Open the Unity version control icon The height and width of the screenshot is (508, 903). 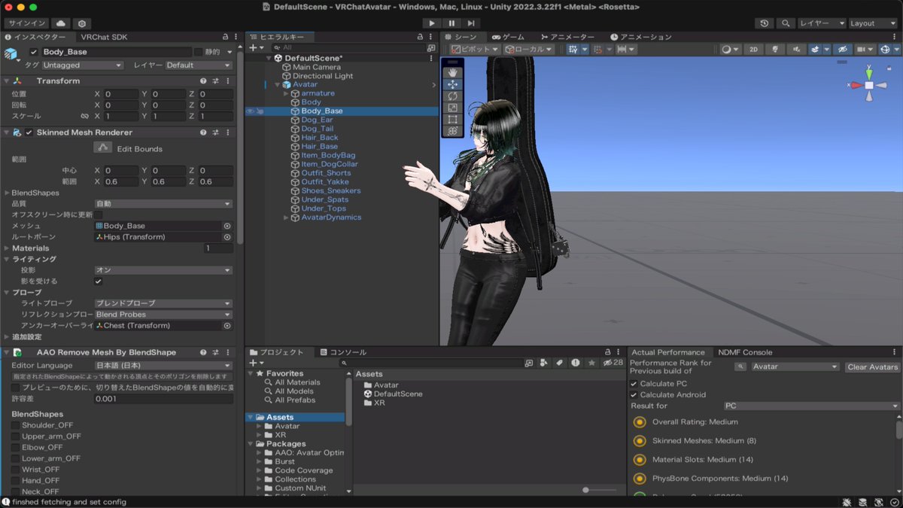82,23
